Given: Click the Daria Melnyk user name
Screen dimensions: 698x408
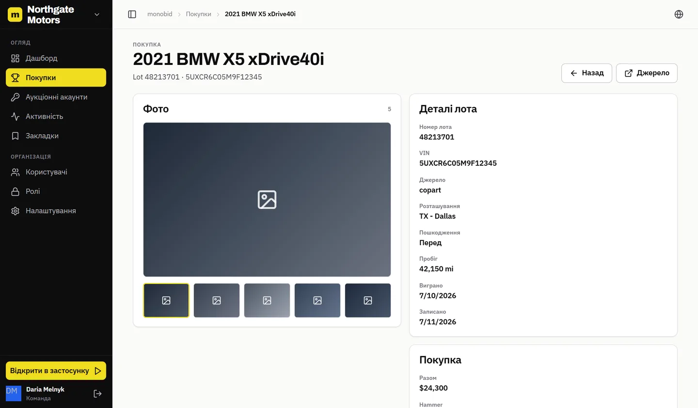Looking at the screenshot, I should click(45, 390).
